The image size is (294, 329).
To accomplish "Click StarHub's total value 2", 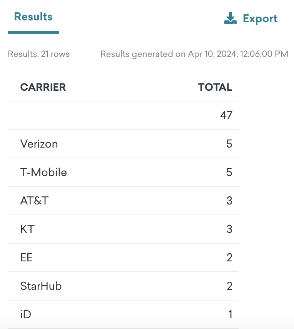I will 229,286.
